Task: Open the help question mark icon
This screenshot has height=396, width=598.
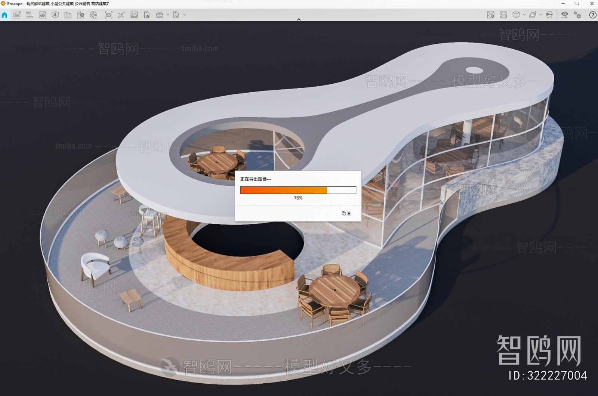Action: 592,15
